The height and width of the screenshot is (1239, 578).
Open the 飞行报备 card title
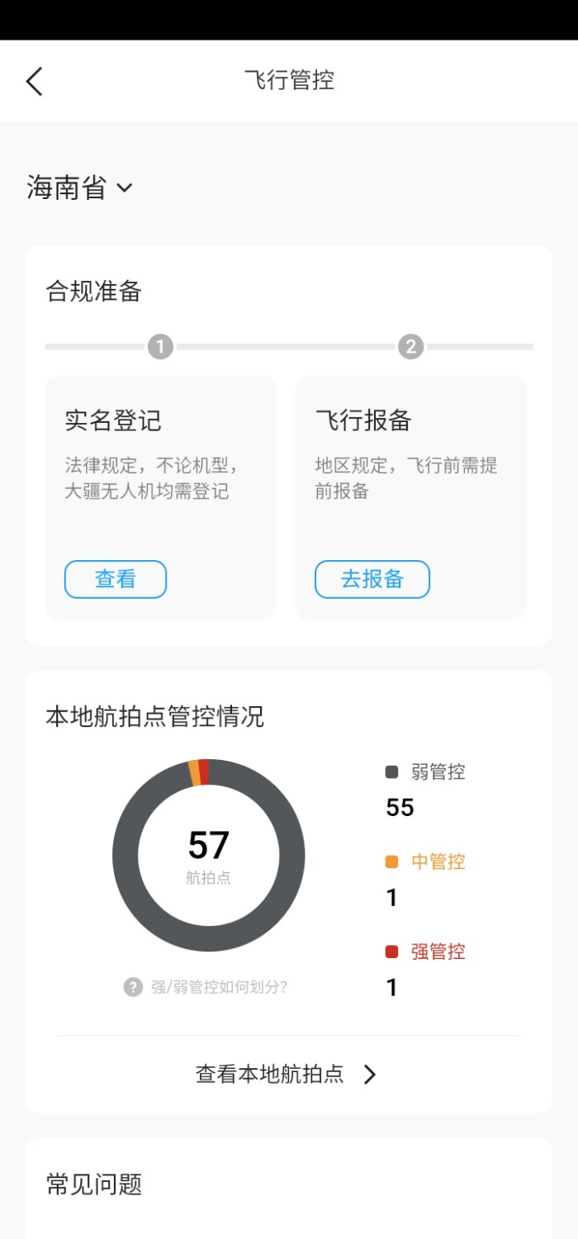(x=363, y=420)
